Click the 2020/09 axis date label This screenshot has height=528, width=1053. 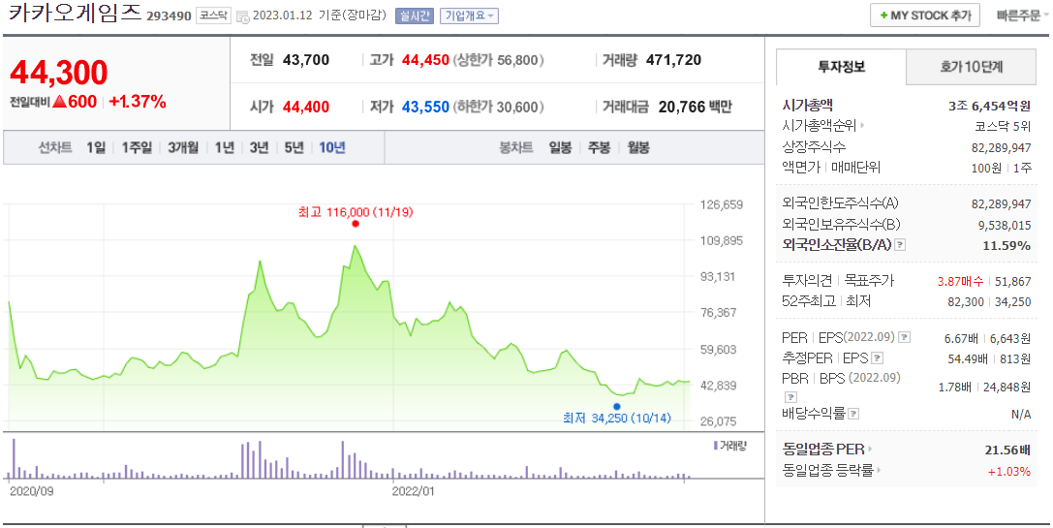(32, 491)
